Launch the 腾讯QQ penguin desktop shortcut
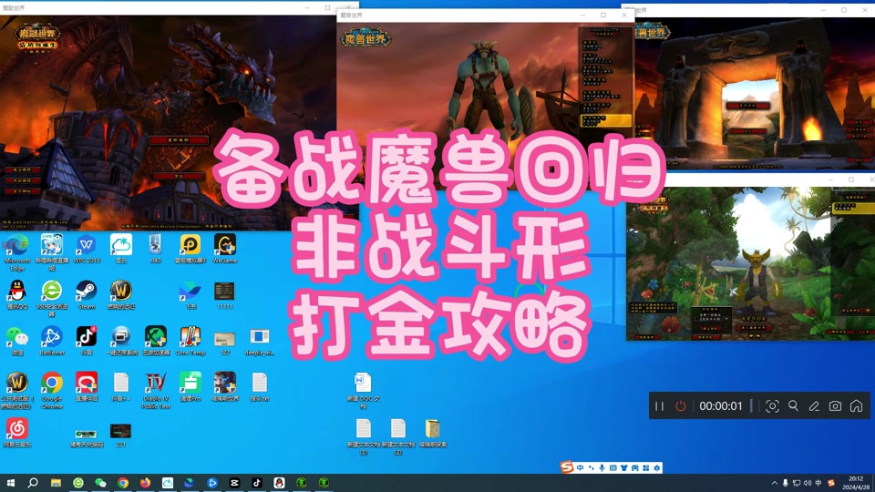 point(16,295)
